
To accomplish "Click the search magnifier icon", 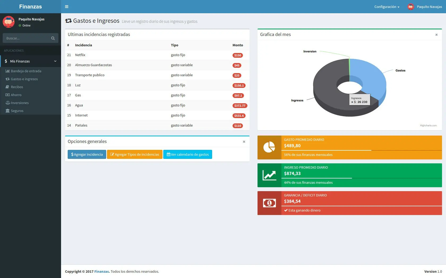I will click(x=53, y=38).
